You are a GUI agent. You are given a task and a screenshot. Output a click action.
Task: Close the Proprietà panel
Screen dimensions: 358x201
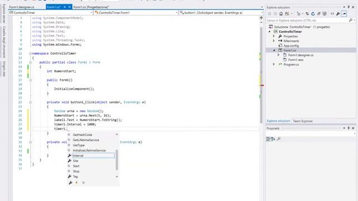[353, 128]
